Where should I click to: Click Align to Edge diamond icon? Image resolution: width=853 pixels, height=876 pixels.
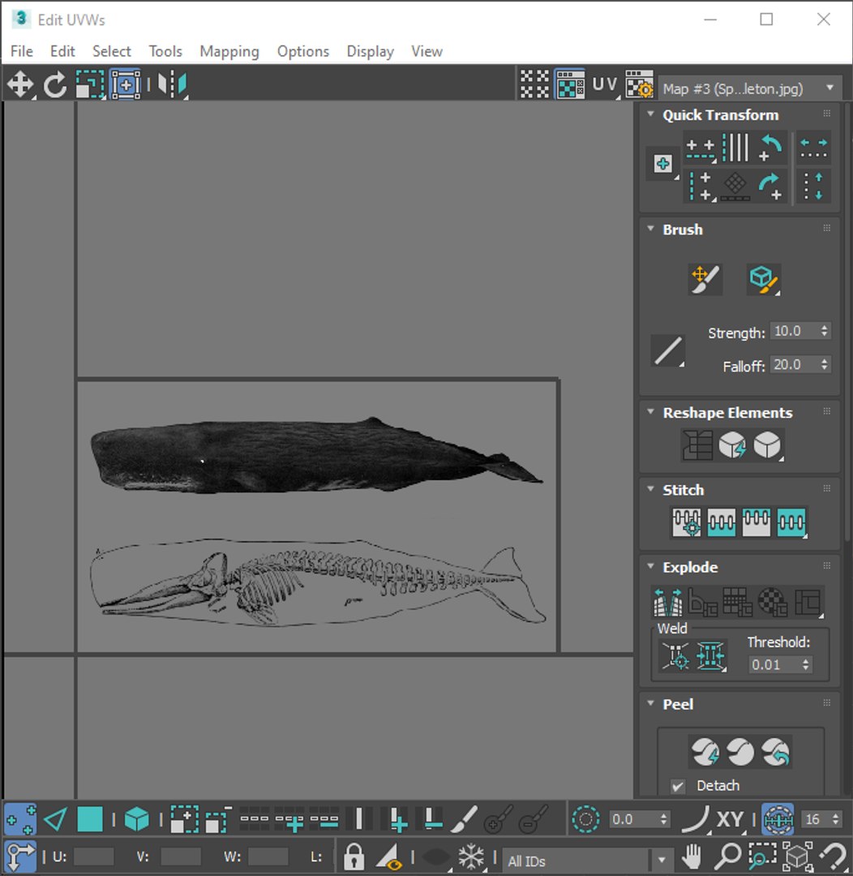point(735,186)
